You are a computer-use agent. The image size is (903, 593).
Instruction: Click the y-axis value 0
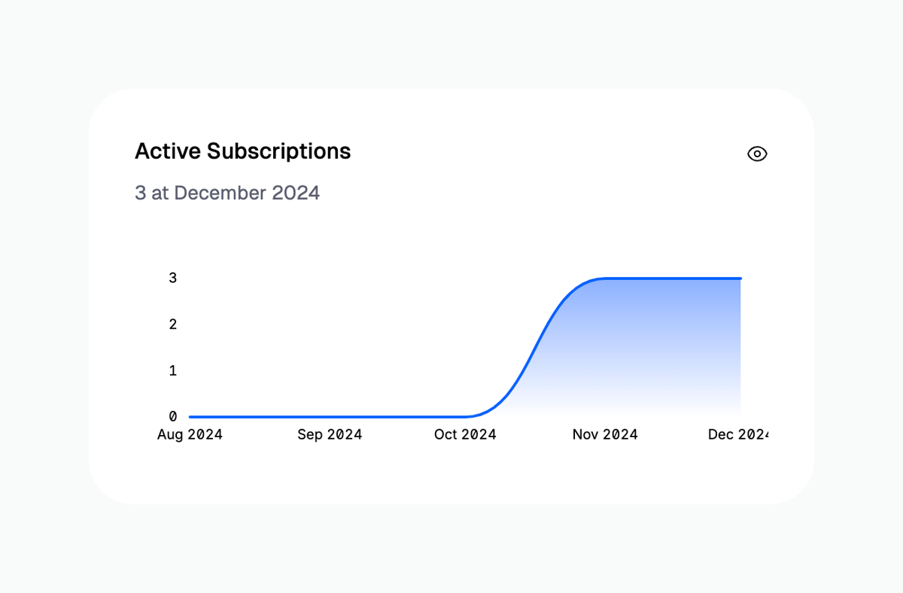pyautogui.click(x=172, y=415)
